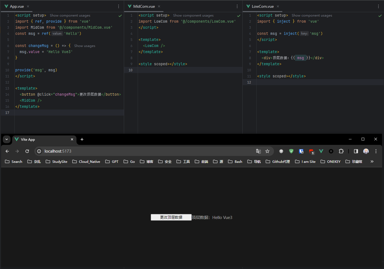Bookmark this page with the star
The image size is (384, 269).
point(267,151)
